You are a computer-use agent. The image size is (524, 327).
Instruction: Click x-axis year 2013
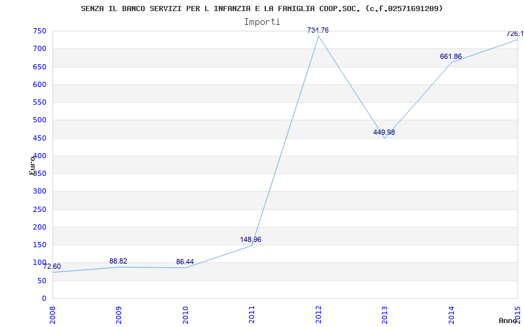385,315
